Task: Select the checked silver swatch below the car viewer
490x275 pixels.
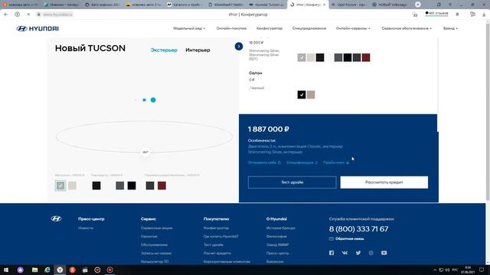Action: coord(60,186)
